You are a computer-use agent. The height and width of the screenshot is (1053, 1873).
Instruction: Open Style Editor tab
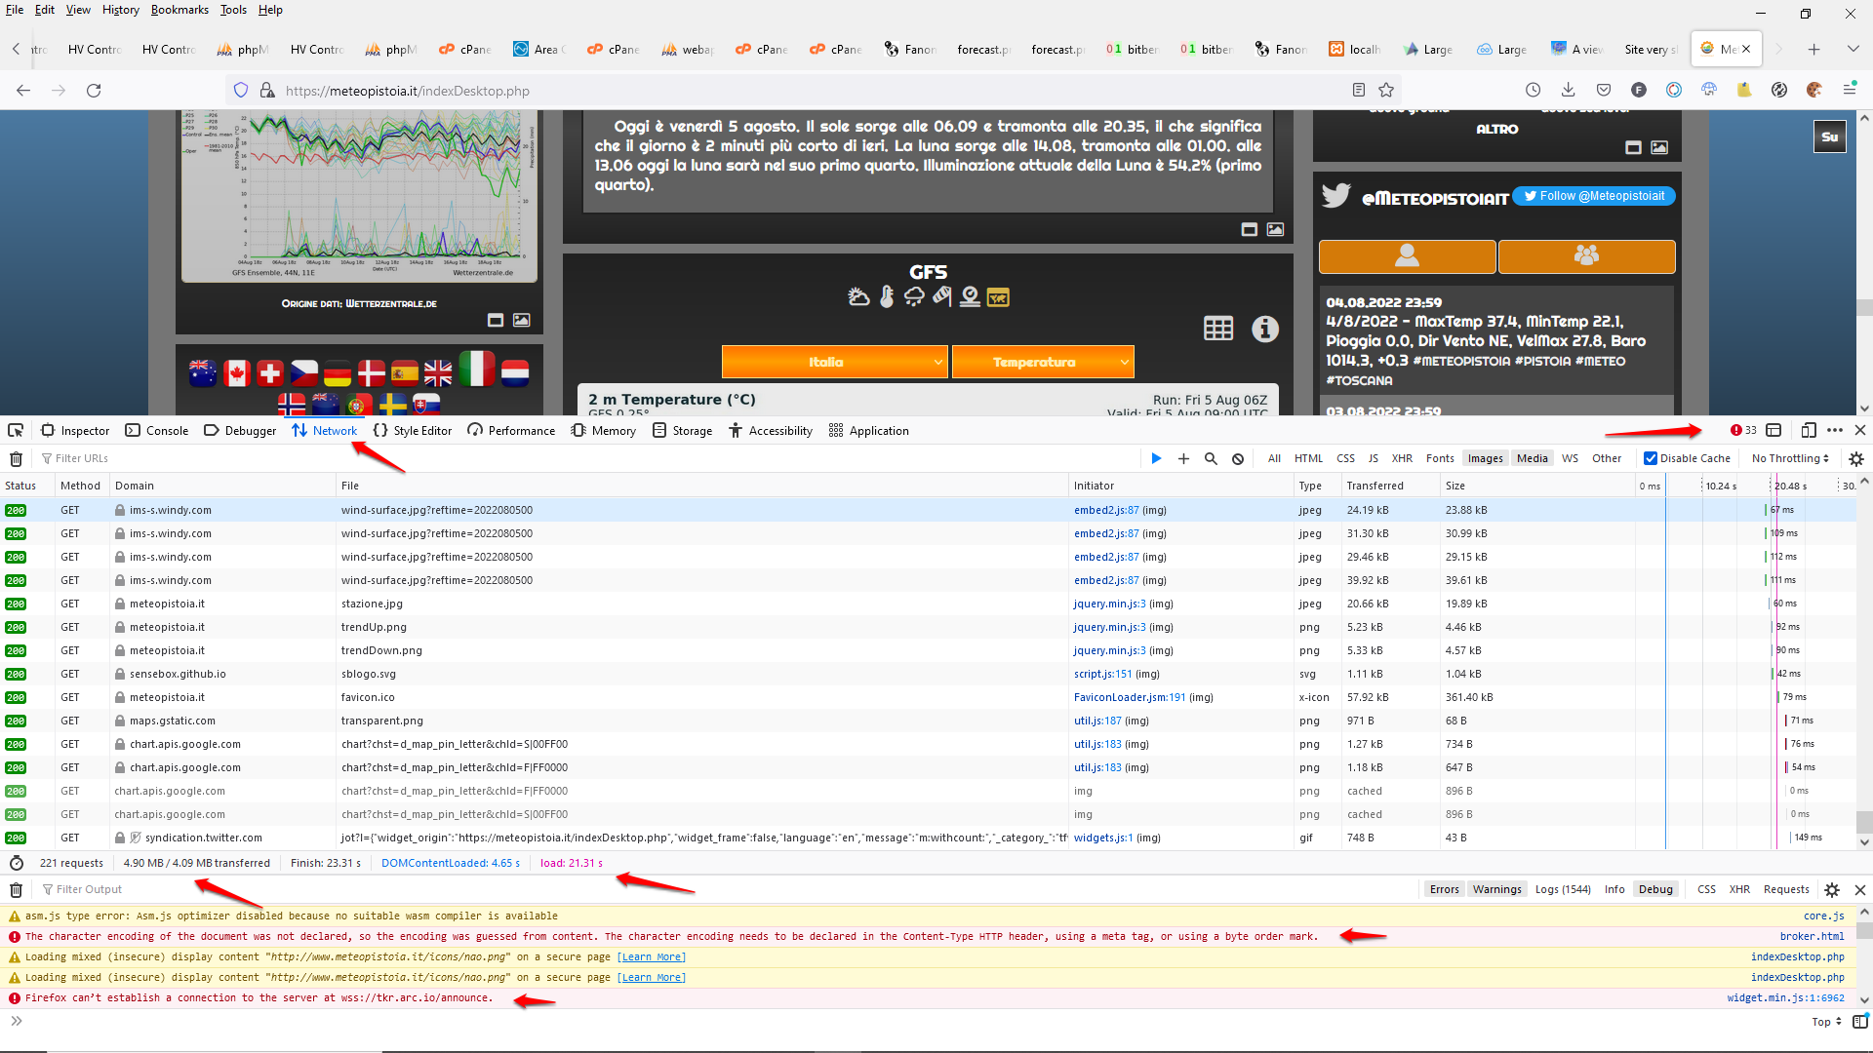[413, 430]
